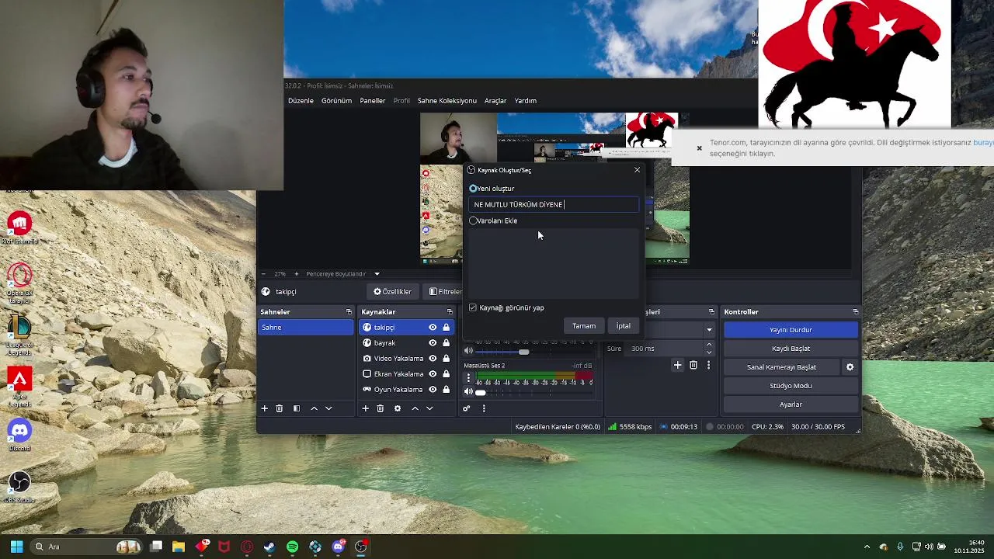Move source up arrow in Kaynaklar panel

[415, 408]
